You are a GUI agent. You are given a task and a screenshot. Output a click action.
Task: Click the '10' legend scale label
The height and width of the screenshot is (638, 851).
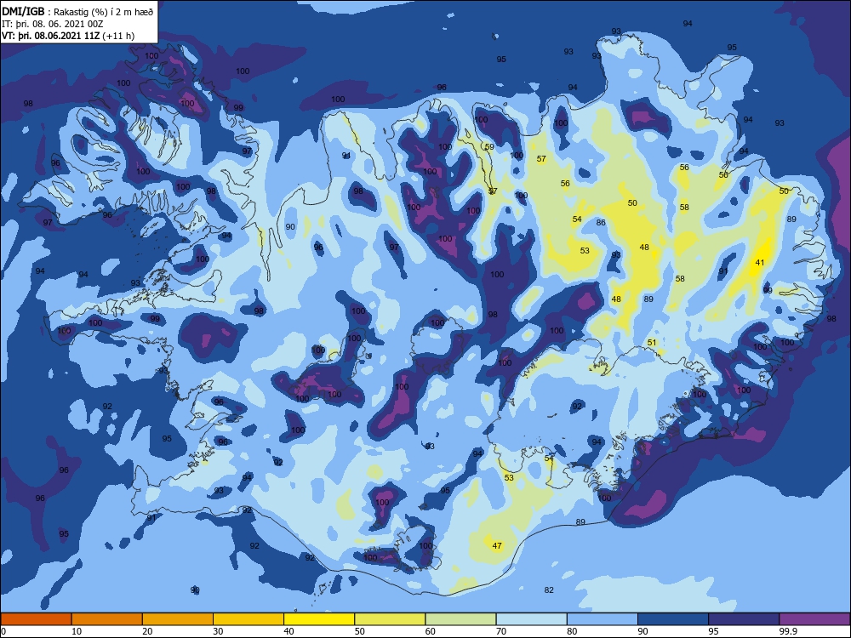pyautogui.click(x=77, y=631)
